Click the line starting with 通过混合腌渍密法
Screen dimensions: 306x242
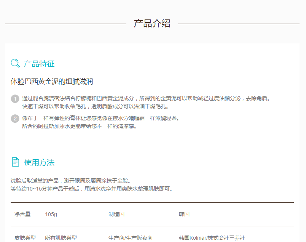(x=146, y=98)
